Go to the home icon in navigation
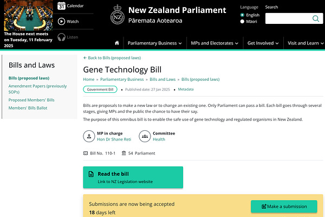The image size is (325, 217). click(x=117, y=43)
